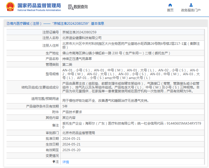Screen dimensions: 209x168
Task: Select registrant name 北京谊安健康科技有限公司
Action: click(x=82, y=38)
